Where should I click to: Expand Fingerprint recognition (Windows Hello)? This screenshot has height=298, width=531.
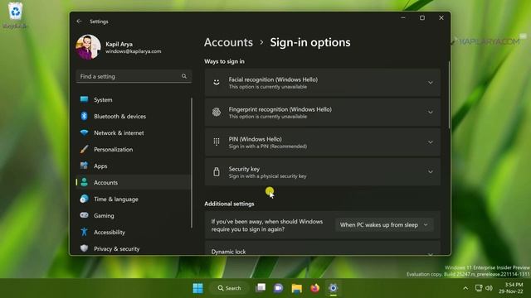[323, 113]
